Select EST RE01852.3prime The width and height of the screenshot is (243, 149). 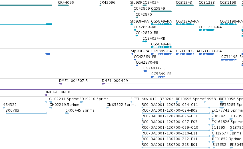pyautogui.click(x=226, y=139)
